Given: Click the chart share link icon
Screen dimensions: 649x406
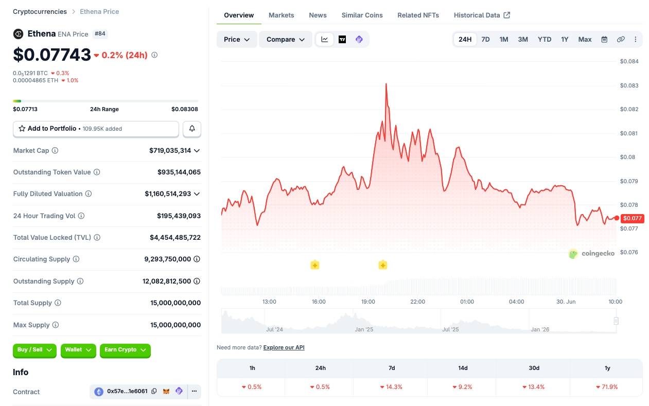Looking at the screenshot, I should pos(621,40).
